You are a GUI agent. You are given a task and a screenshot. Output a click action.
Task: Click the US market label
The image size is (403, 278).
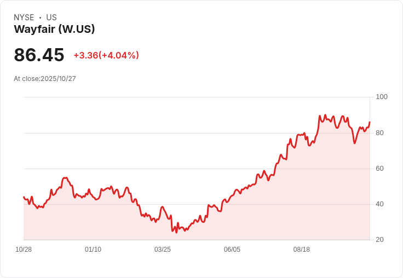[x=51, y=18]
